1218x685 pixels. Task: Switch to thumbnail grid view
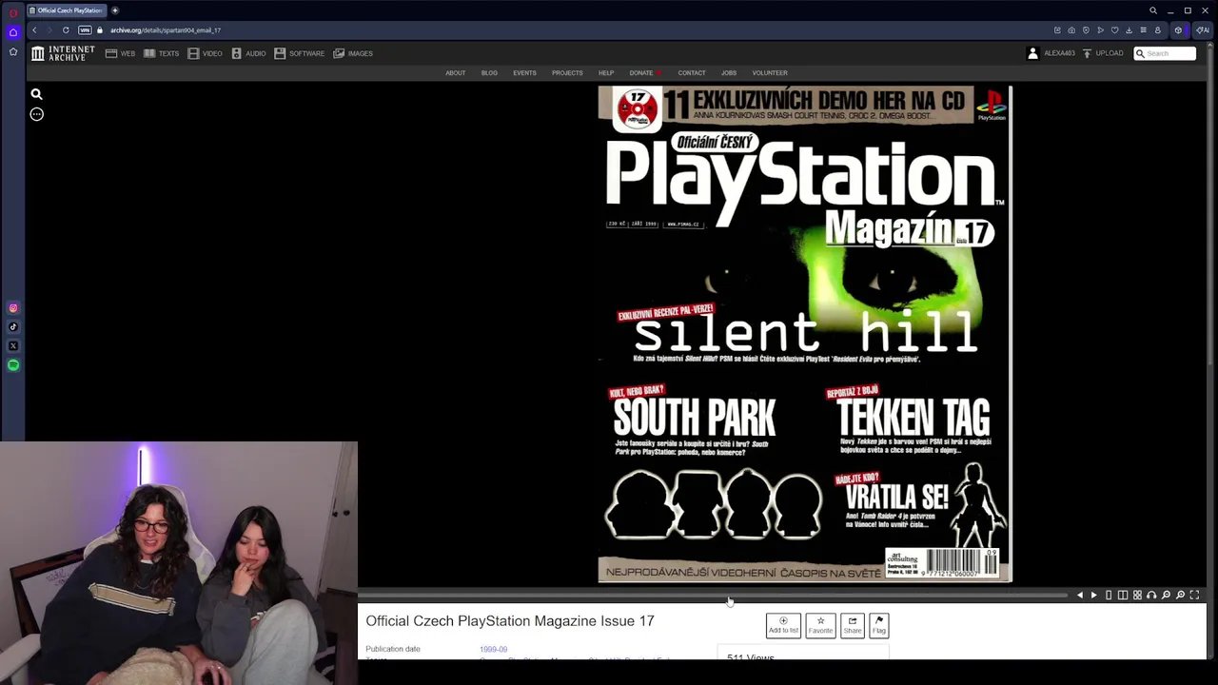tap(1137, 596)
